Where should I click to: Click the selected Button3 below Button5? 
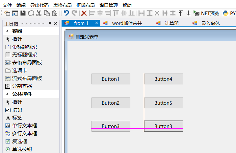point(164,126)
